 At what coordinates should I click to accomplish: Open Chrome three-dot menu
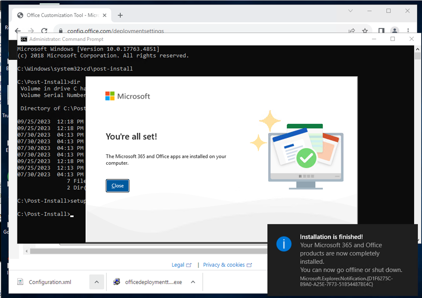(408, 31)
